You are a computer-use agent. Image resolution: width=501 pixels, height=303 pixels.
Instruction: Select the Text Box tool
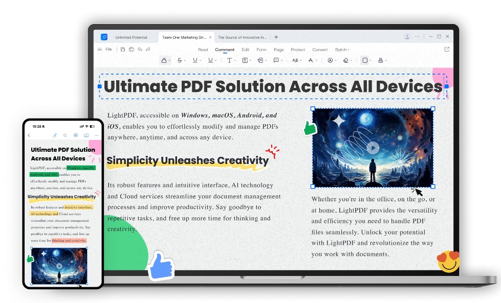pos(245,60)
